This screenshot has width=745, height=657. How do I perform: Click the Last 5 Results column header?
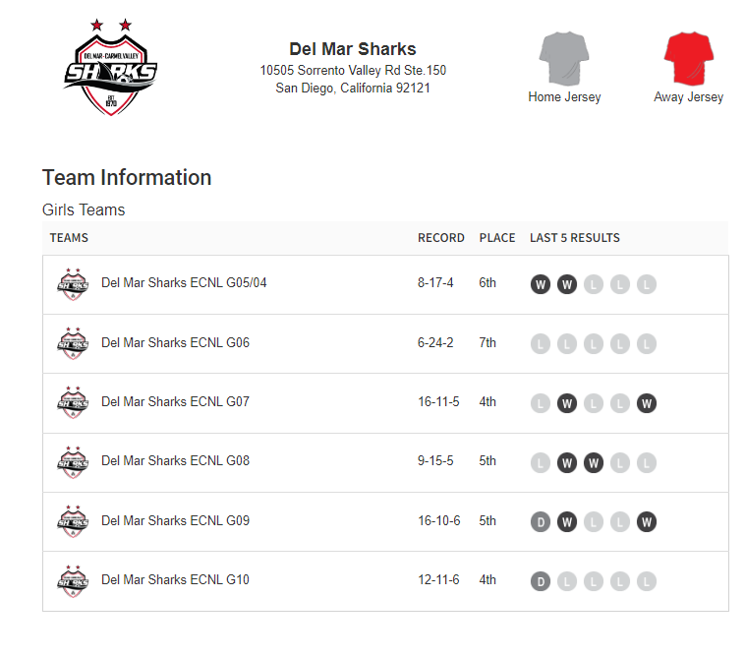(x=574, y=238)
